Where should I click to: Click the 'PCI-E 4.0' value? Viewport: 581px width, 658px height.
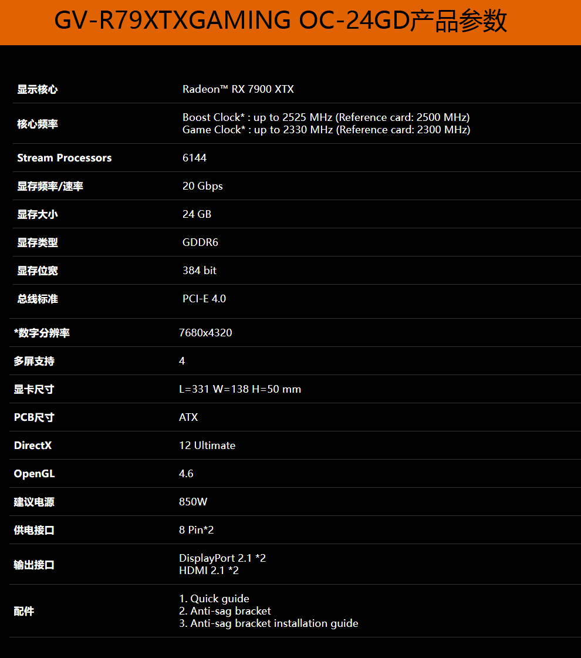[x=204, y=298]
